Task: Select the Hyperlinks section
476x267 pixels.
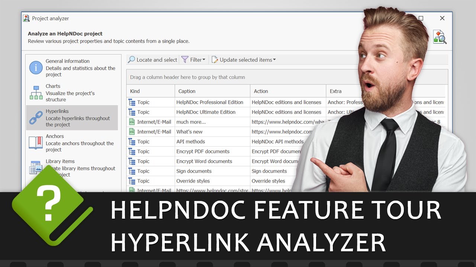Action: (72, 118)
